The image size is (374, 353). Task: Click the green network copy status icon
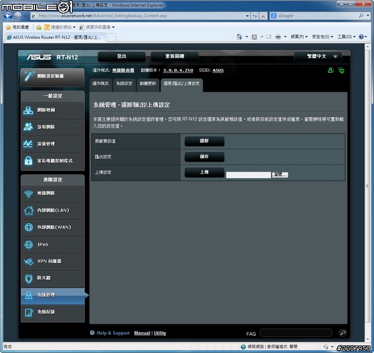pos(341,70)
